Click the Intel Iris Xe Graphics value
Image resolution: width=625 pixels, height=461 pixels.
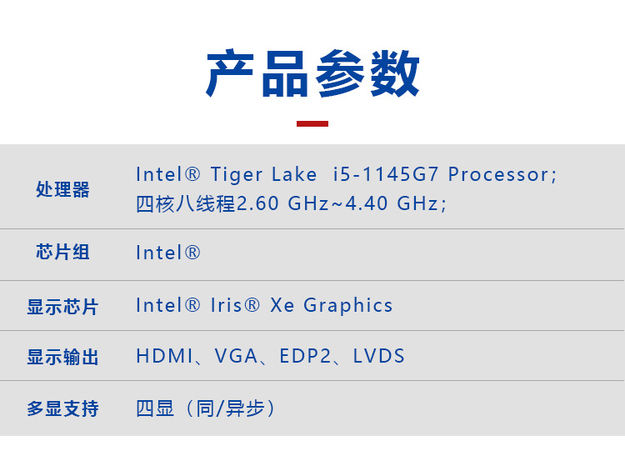[264, 305]
